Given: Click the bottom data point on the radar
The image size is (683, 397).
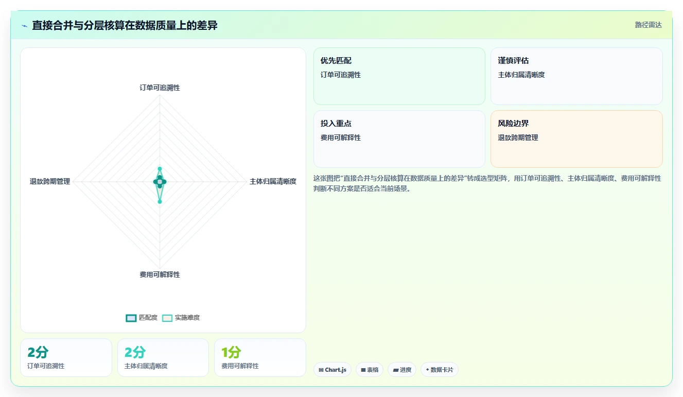Looking at the screenshot, I should click(160, 202).
